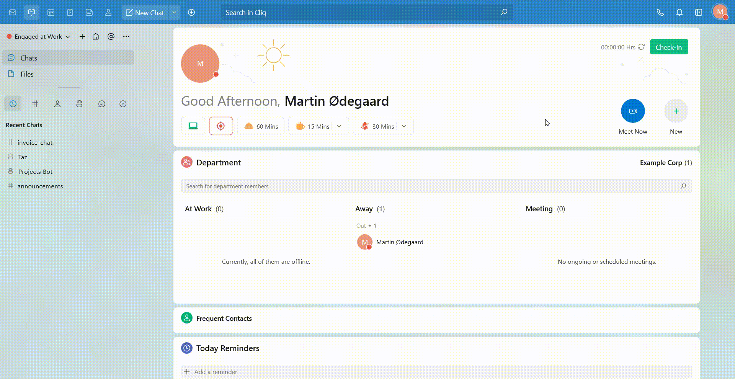Click the timer refresh icon

(x=641, y=47)
